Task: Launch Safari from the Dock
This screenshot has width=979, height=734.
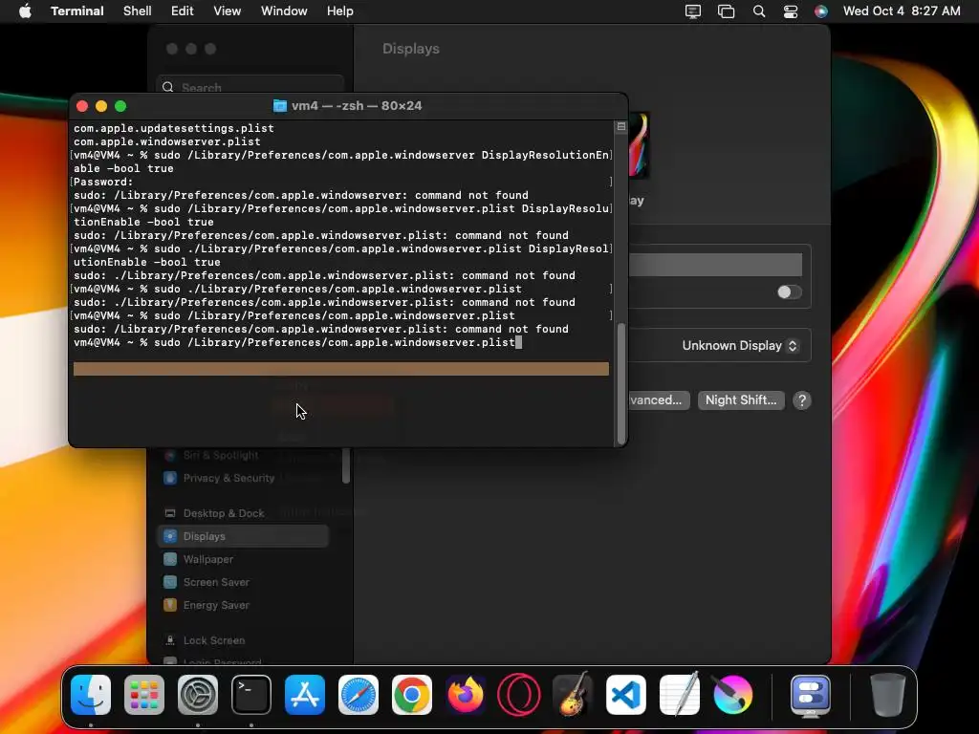Action: click(359, 695)
